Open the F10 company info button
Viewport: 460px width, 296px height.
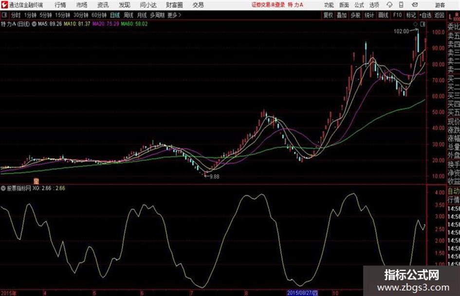[398, 15]
